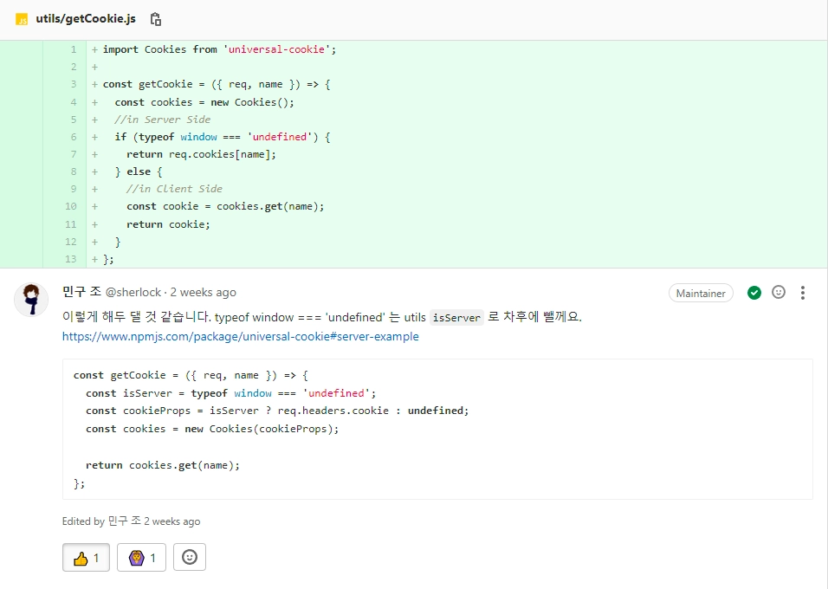The height and width of the screenshot is (589, 828).
Task: Click the commenter's avatar picture
Action: pyautogui.click(x=31, y=300)
